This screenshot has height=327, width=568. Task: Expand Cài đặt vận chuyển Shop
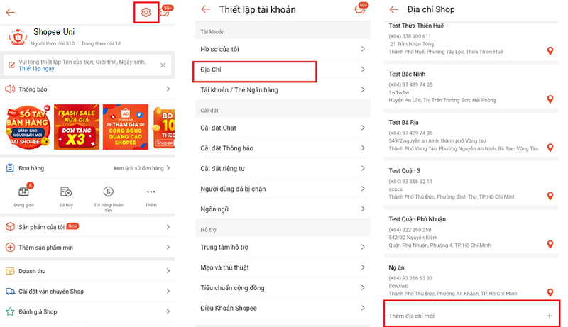click(87, 292)
